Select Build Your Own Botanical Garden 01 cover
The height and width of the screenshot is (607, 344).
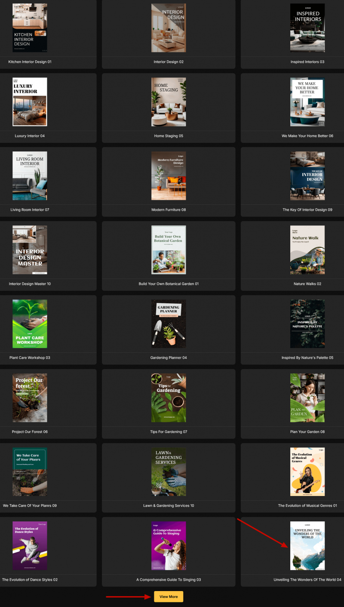click(x=169, y=250)
